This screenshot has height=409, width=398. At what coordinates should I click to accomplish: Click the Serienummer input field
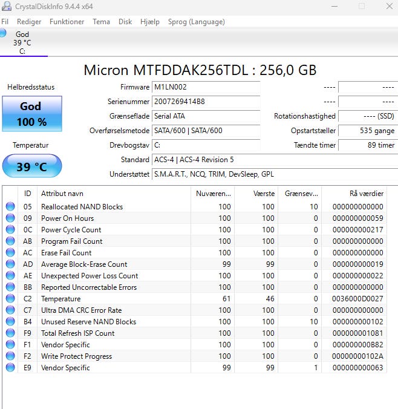[205, 102]
